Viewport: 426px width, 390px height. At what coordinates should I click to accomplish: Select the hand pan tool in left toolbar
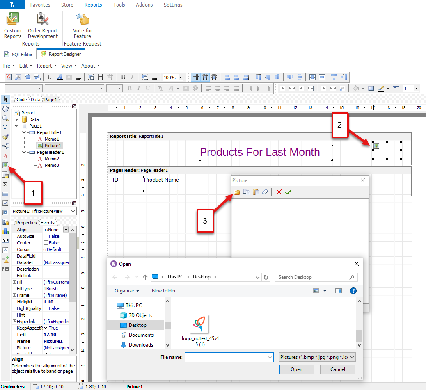click(x=5, y=109)
